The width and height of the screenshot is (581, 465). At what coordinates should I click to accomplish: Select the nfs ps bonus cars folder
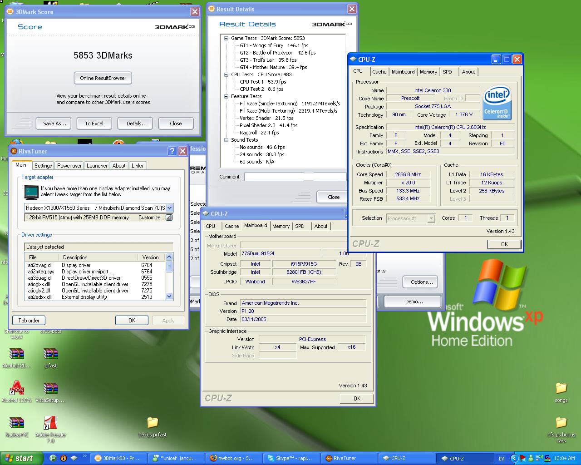(x=561, y=430)
